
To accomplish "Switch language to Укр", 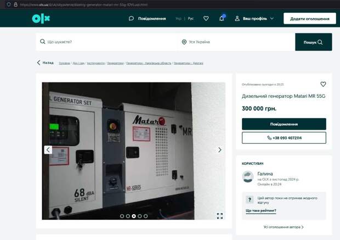I will coord(178,19).
